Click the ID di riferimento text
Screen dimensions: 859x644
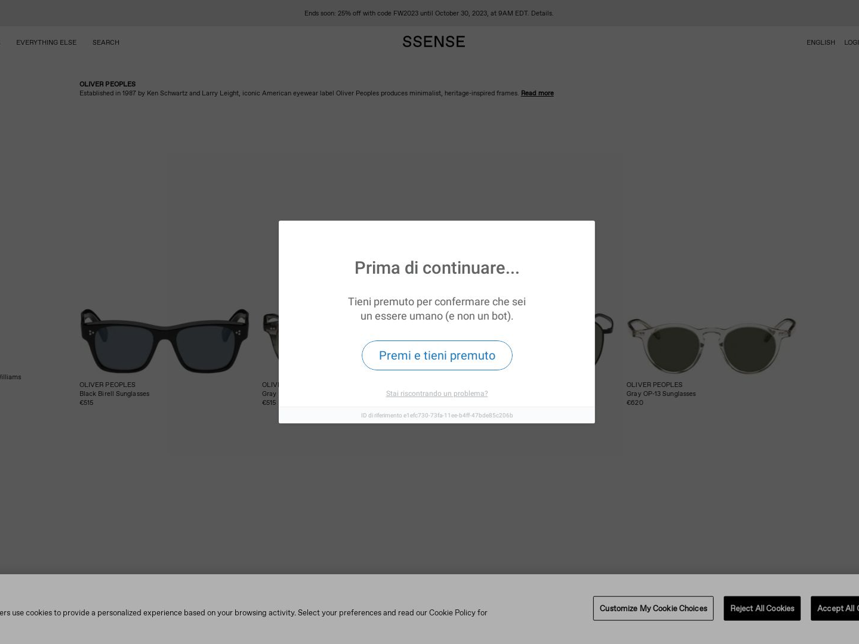click(437, 416)
